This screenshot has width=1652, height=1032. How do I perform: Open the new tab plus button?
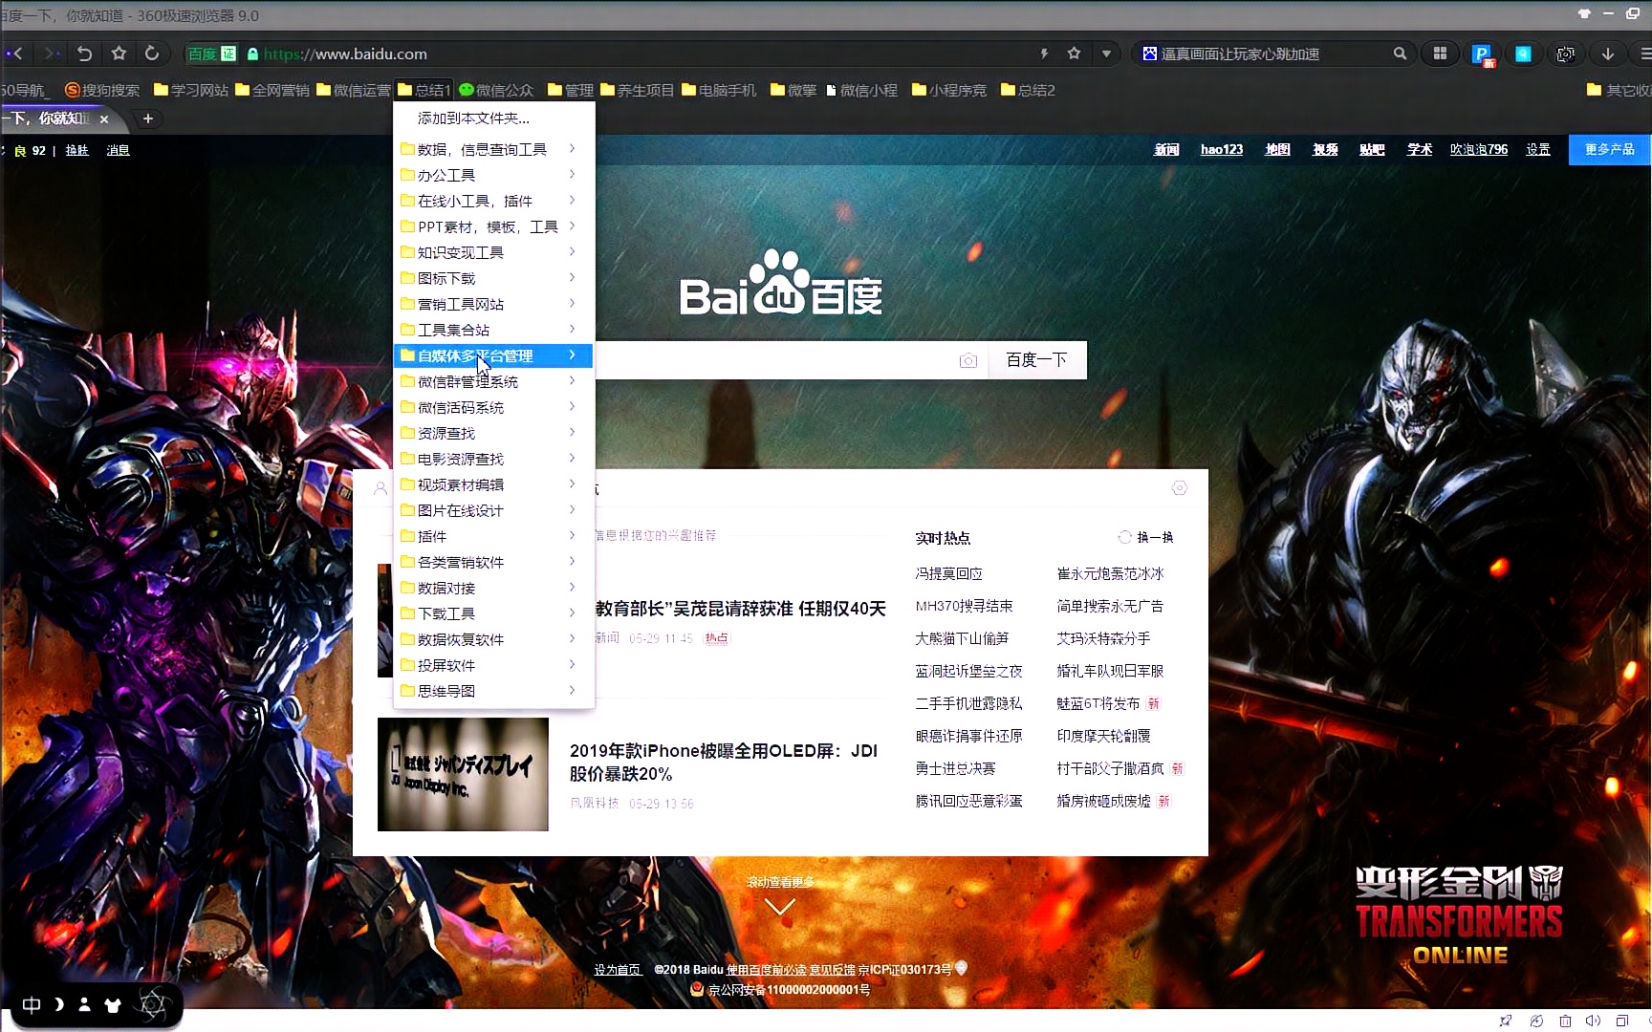tap(147, 118)
